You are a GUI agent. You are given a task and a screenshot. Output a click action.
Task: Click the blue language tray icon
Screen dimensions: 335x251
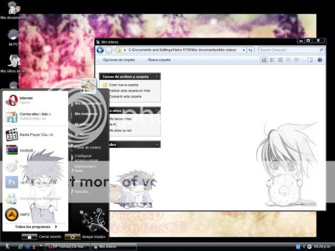(298, 247)
